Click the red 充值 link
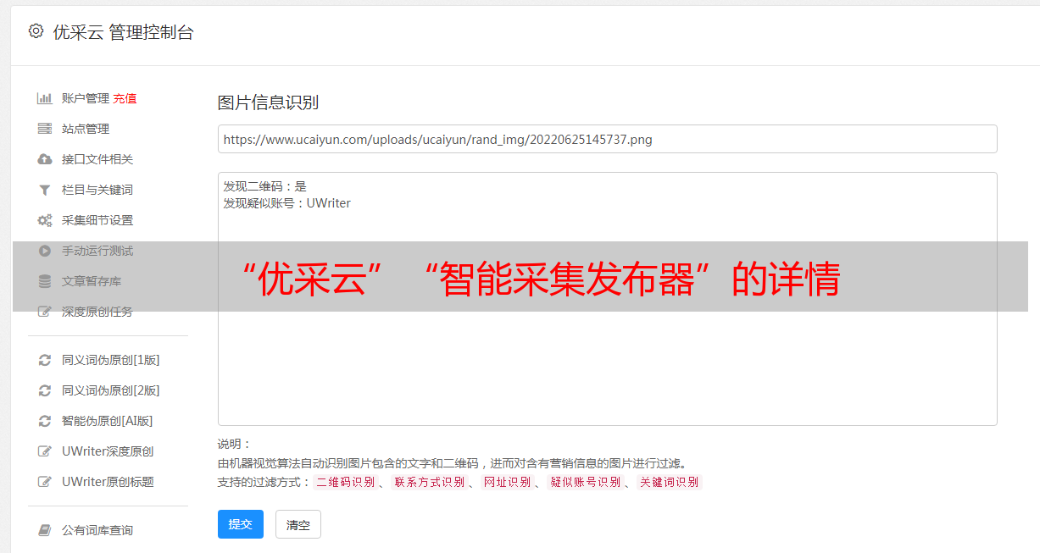 click(x=125, y=98)
